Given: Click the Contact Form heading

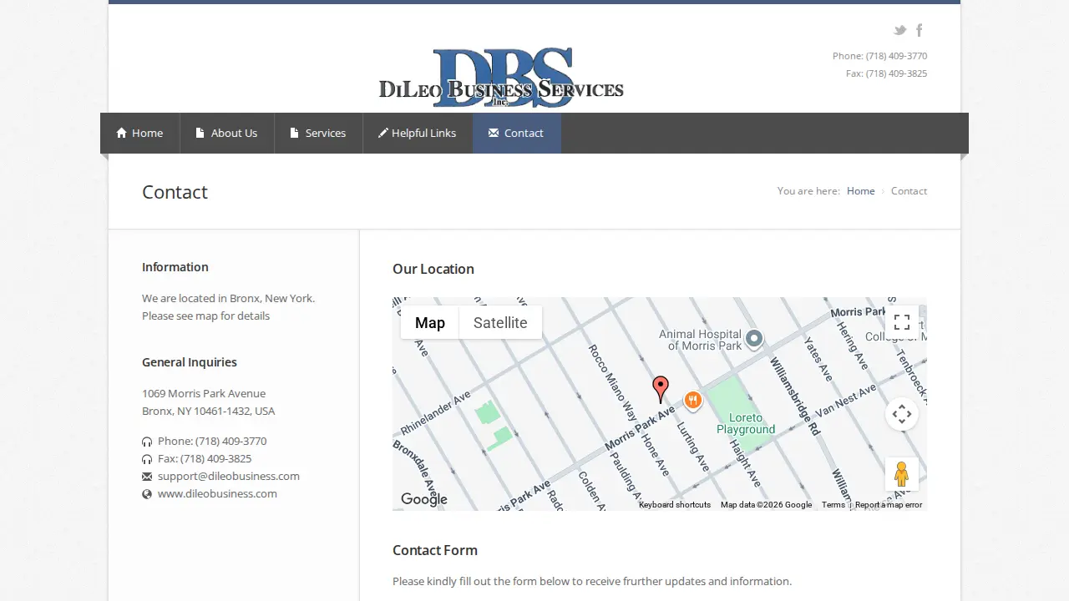Looking at the screenshot, I should click(x=435, y=550).
